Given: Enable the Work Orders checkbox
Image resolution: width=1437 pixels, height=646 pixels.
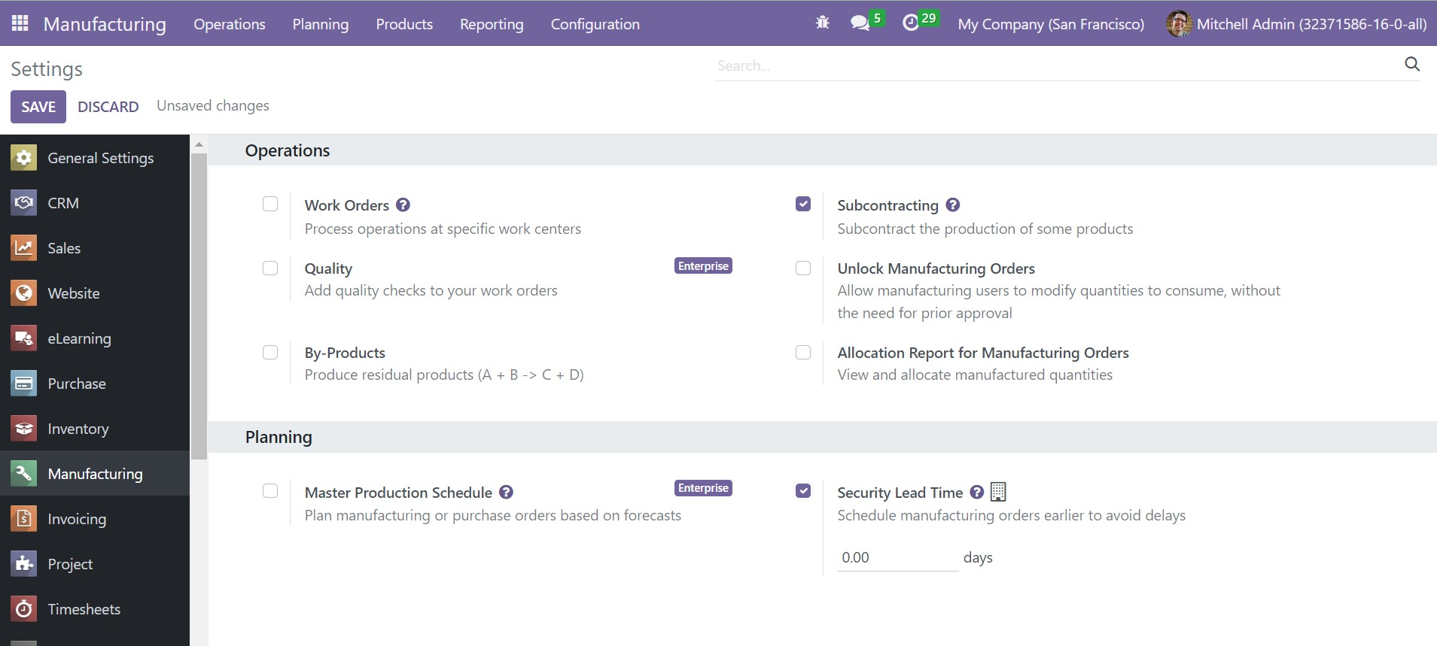Looking at the screenshot, I should [270, 204].
